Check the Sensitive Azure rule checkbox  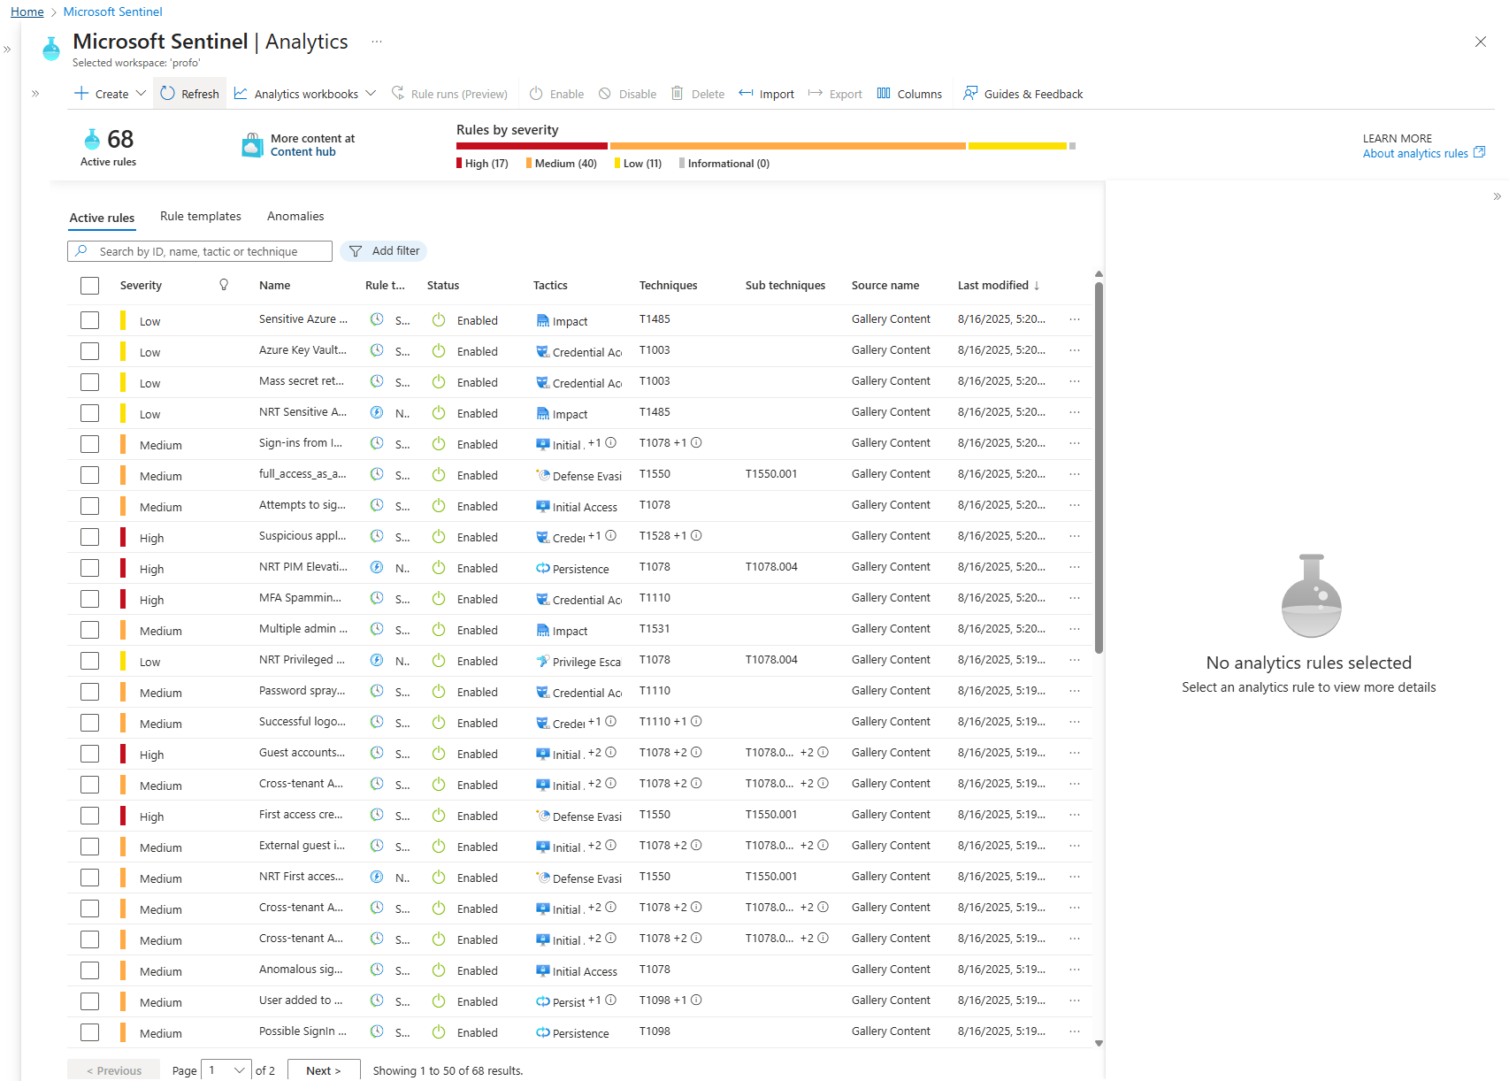89,320
